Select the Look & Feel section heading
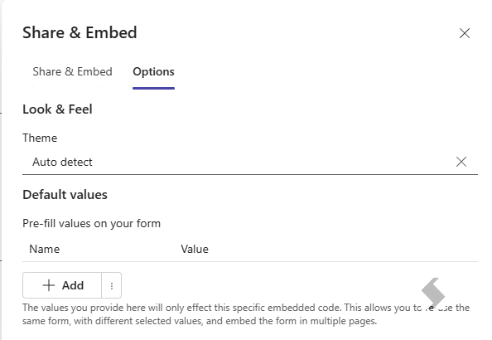This screenshot has height=340, width=492. 57,109
